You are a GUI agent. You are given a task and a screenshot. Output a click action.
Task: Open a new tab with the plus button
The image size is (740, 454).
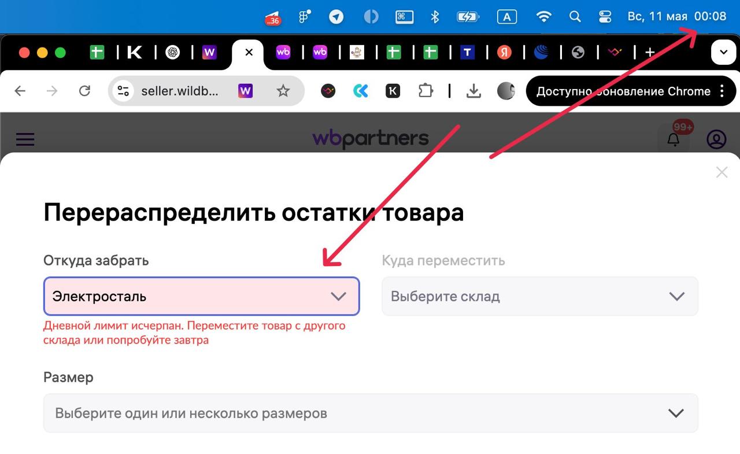click(650, 53)
